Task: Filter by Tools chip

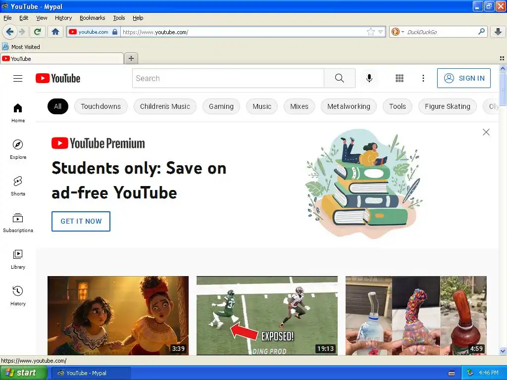Action: point(398,106)
